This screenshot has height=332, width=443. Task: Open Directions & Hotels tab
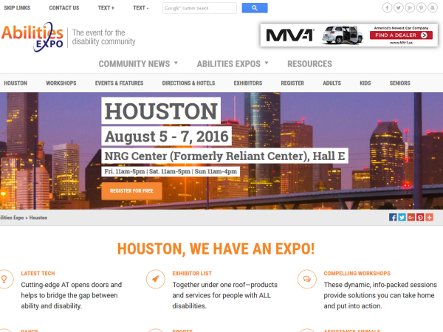tap(188, 83)
